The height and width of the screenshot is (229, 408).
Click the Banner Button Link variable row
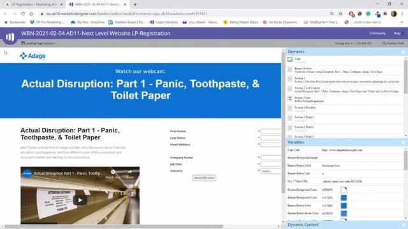pos(345,174)
